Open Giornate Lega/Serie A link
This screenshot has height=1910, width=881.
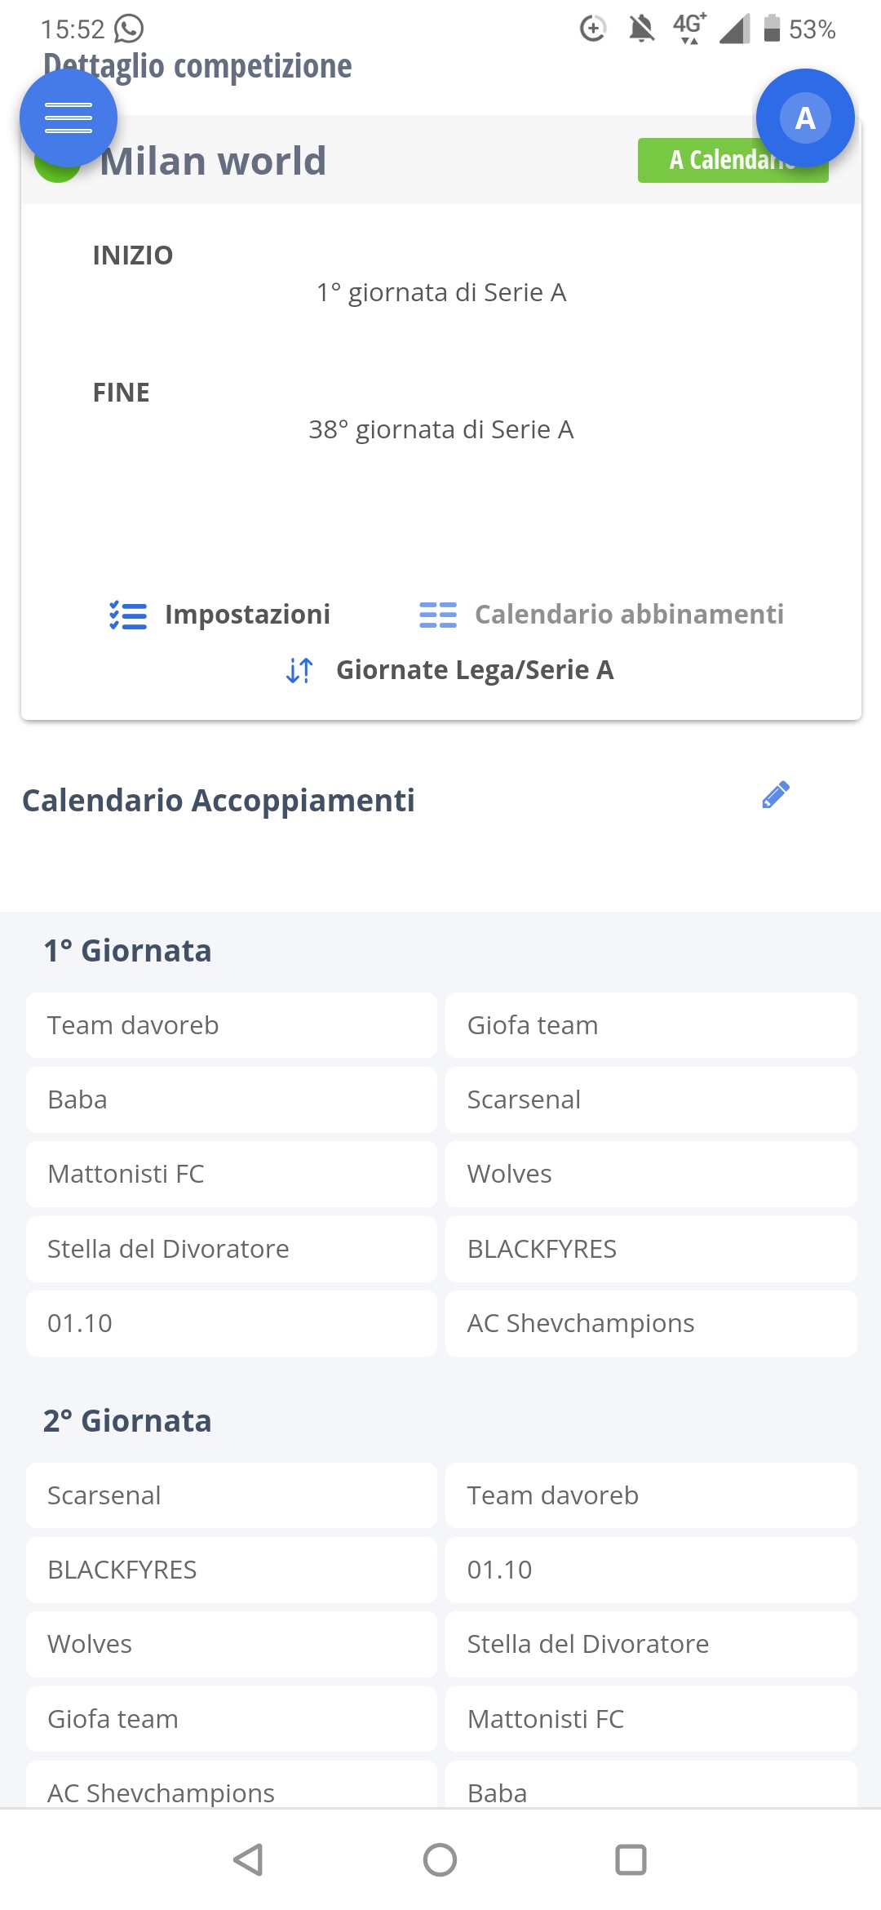475,670
